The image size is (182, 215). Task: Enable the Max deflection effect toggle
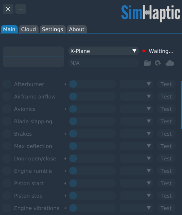coord(7,146)
